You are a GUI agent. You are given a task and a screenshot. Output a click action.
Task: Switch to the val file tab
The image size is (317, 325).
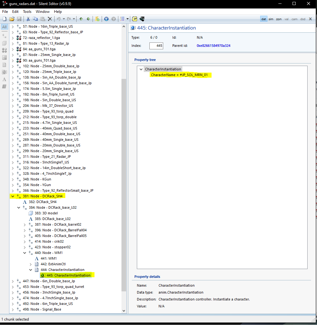click(286, 19)
